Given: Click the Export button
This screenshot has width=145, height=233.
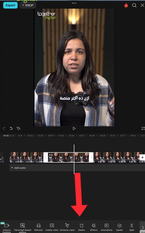Looking at the screenshot, I should coord(10,5).
